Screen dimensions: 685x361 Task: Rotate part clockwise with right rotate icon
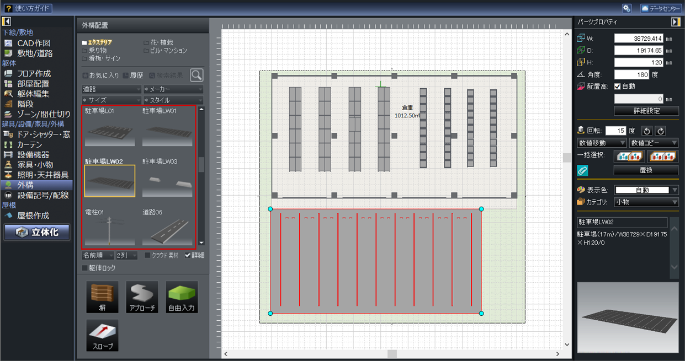[x=660, y=131]
